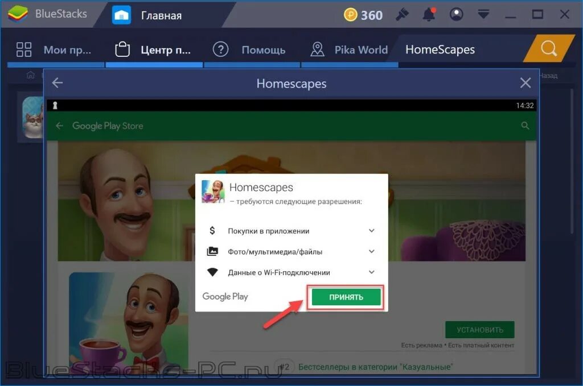
Task: Click the Google Play Store back arrow
Action: point(59,126)
